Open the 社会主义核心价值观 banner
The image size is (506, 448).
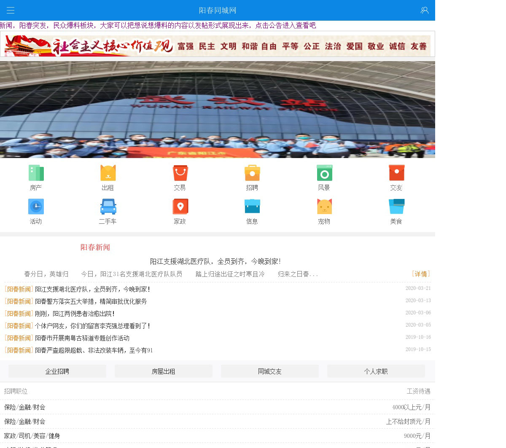218,46
